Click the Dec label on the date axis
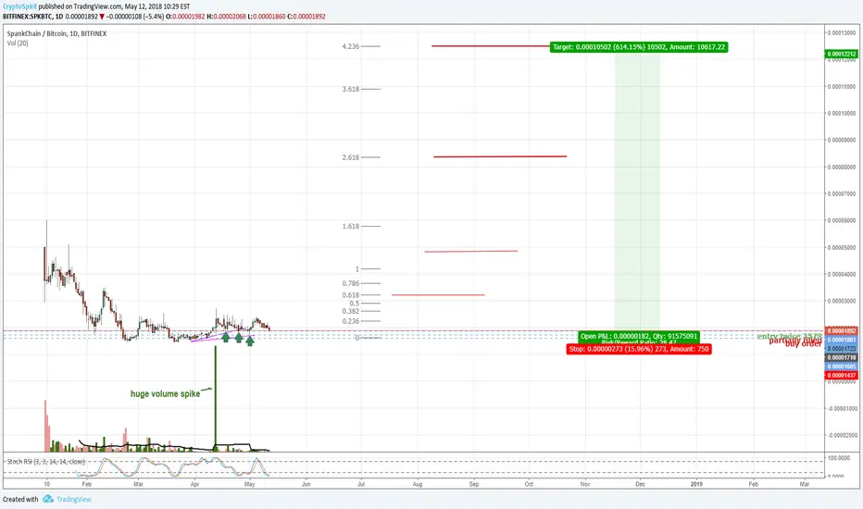863x509 pixels. pyautogui.click(x=640, y=484)
